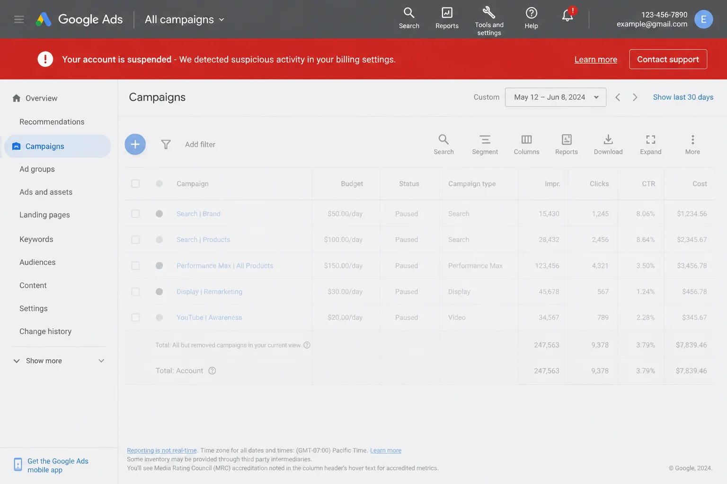The image size is (727, 484).
Task: Open the Columns tool
Action: (x=526, y=144)
